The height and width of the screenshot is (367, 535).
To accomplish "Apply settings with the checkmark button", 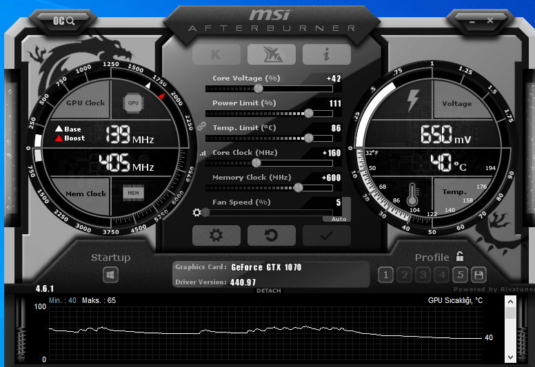I will pyautogui.click(x=327, y=235).
